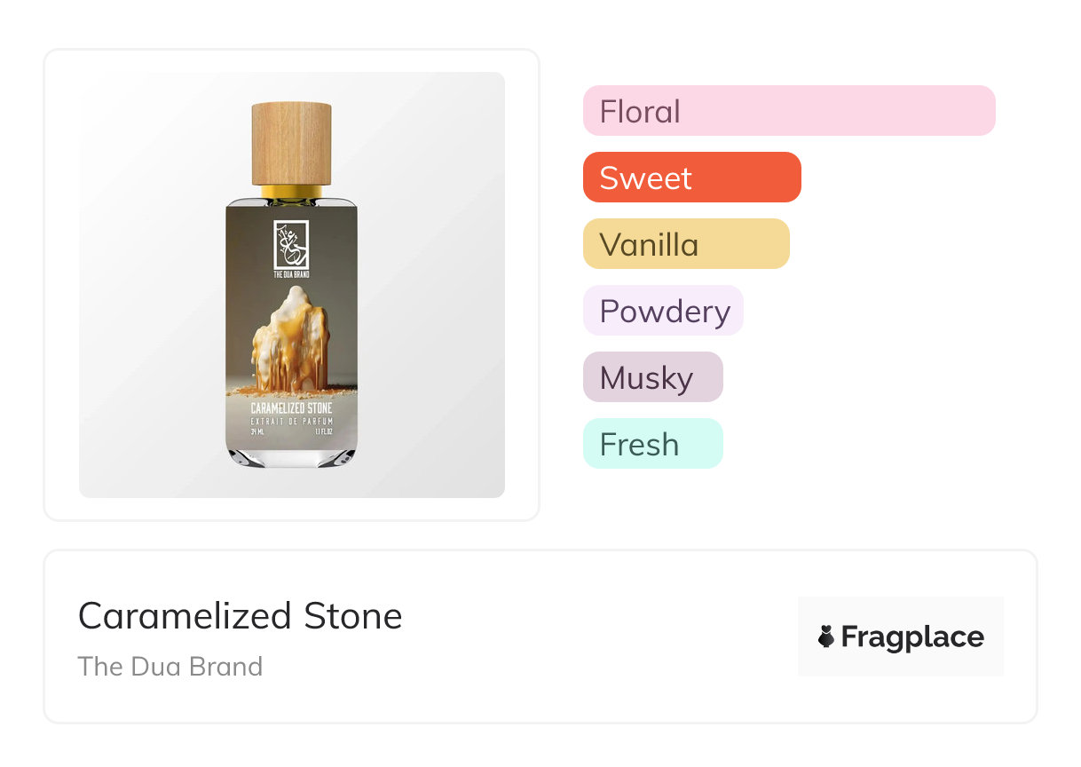Click the gold collar ring under the cap
Screen dimensions: 1081x767
(x=291, y=190)
